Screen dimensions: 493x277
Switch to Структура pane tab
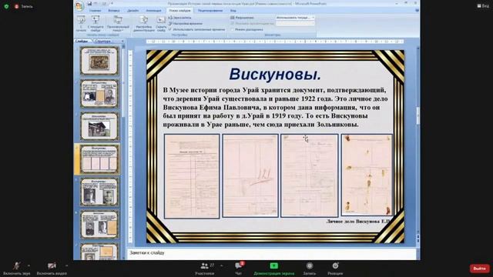102,41
